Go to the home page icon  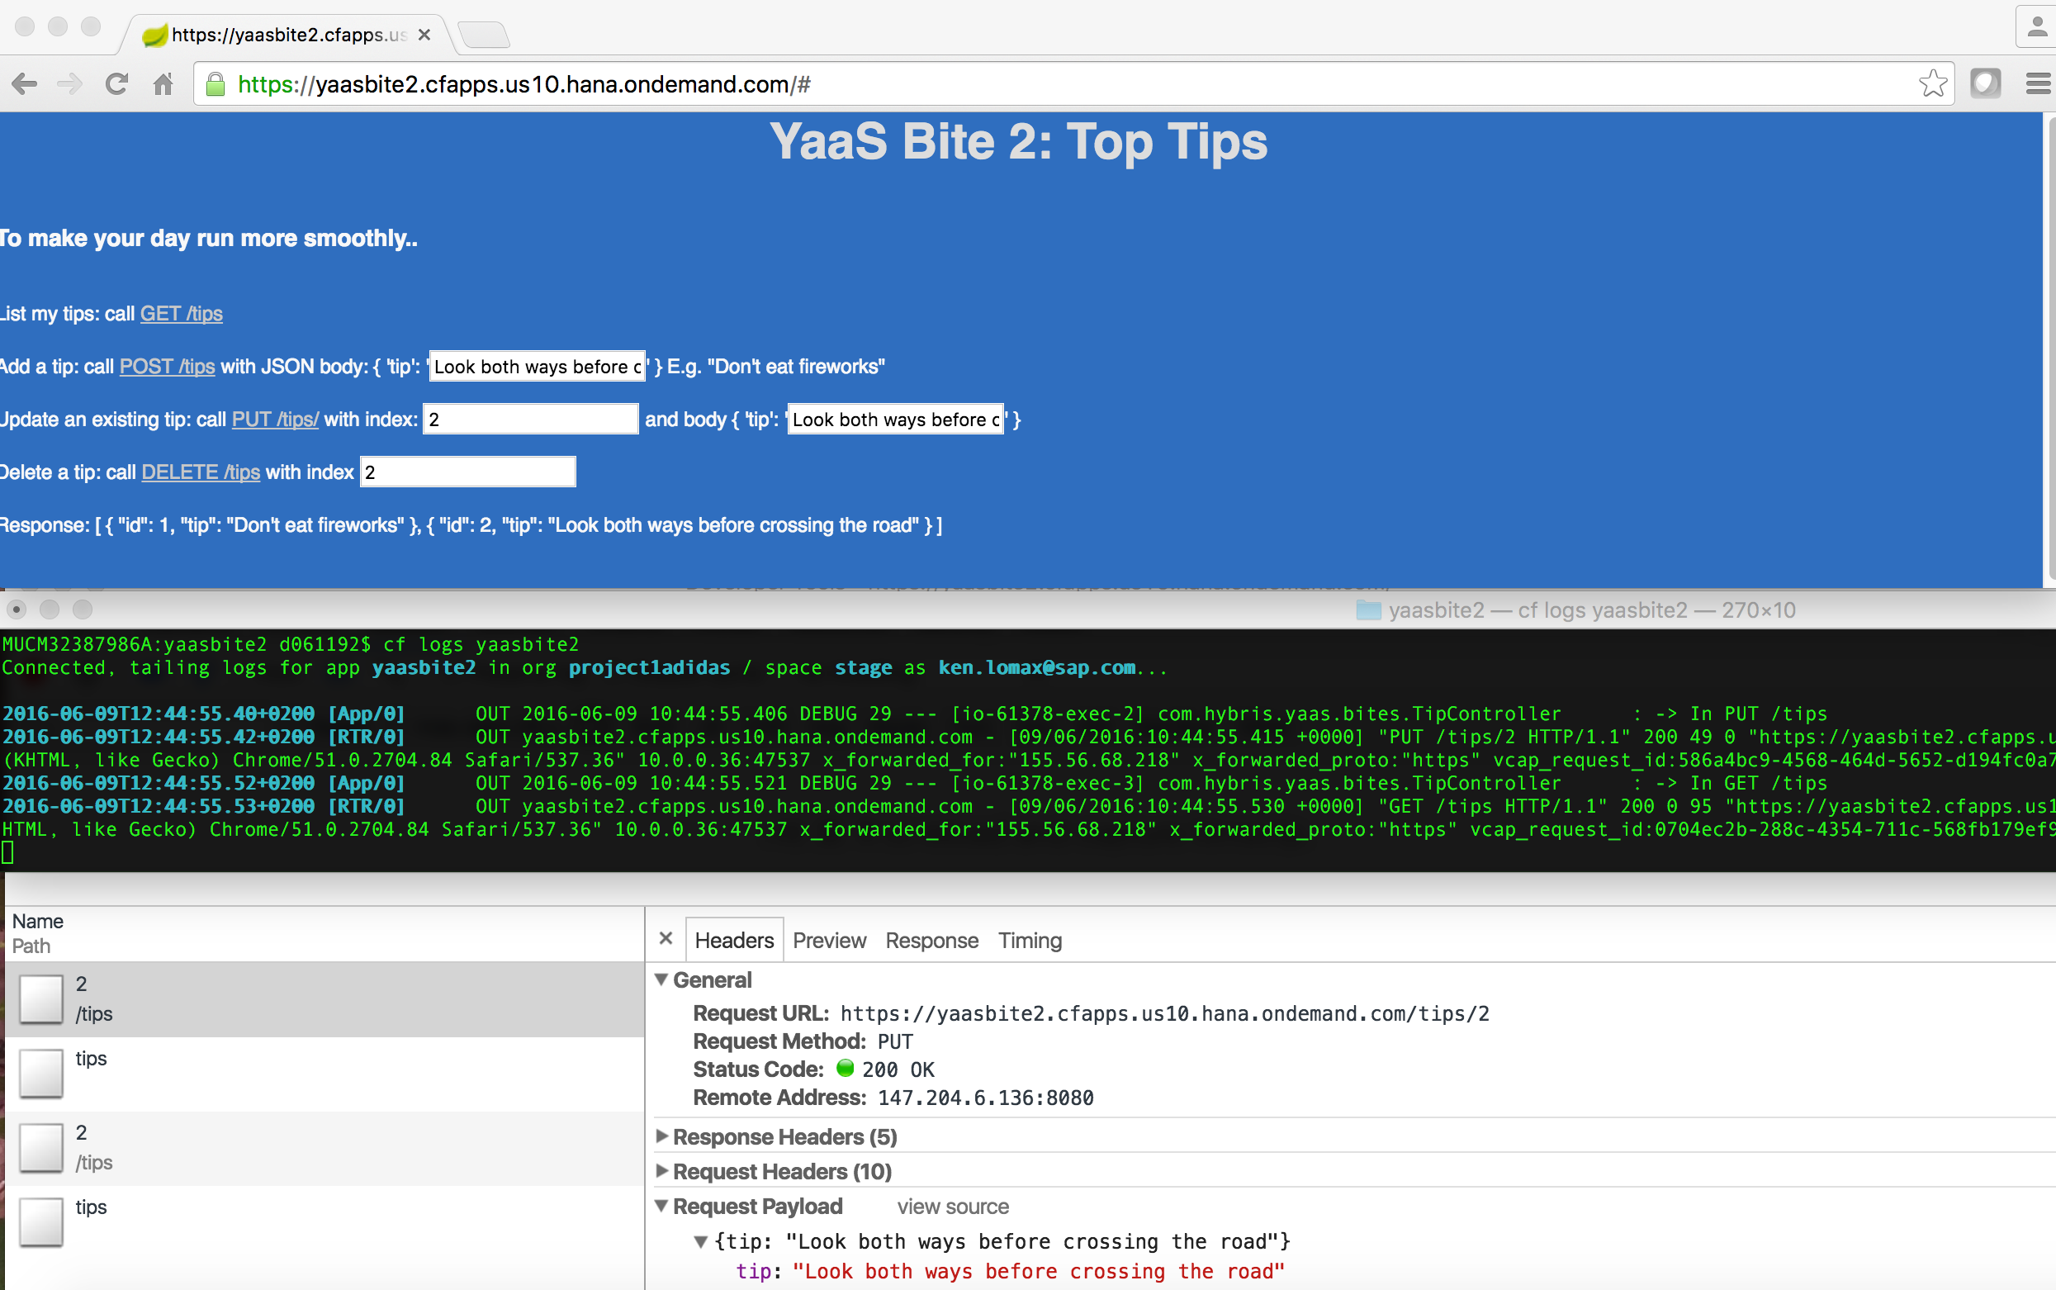pos(163,83)
